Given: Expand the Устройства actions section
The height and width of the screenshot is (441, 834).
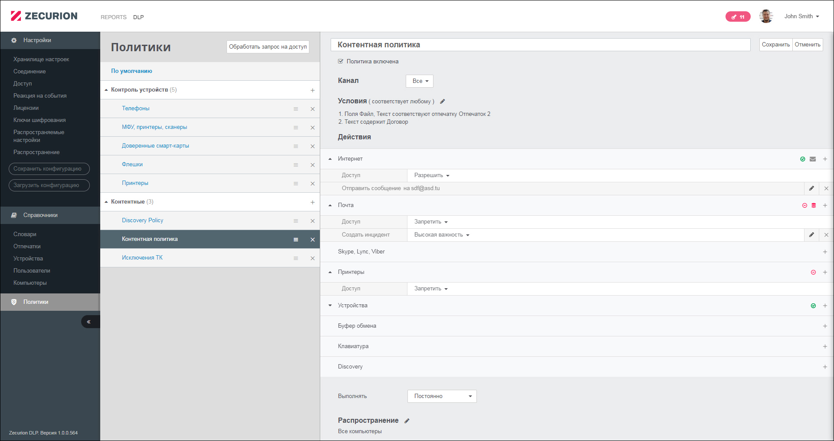Looking at the screenshot, I should click(330, 306).
